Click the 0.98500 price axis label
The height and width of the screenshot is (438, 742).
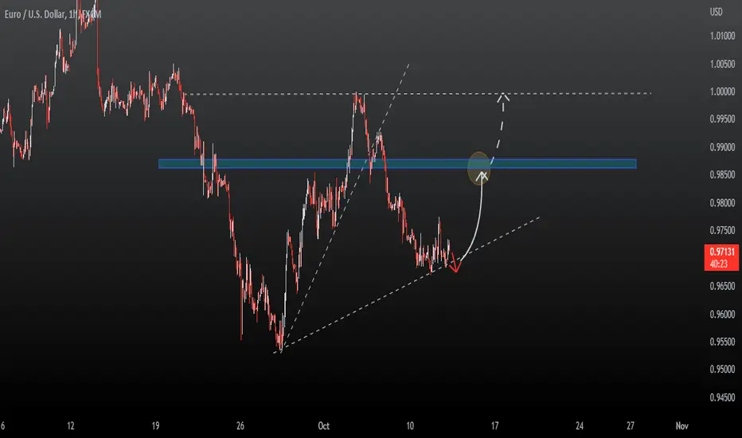[722, 174]
